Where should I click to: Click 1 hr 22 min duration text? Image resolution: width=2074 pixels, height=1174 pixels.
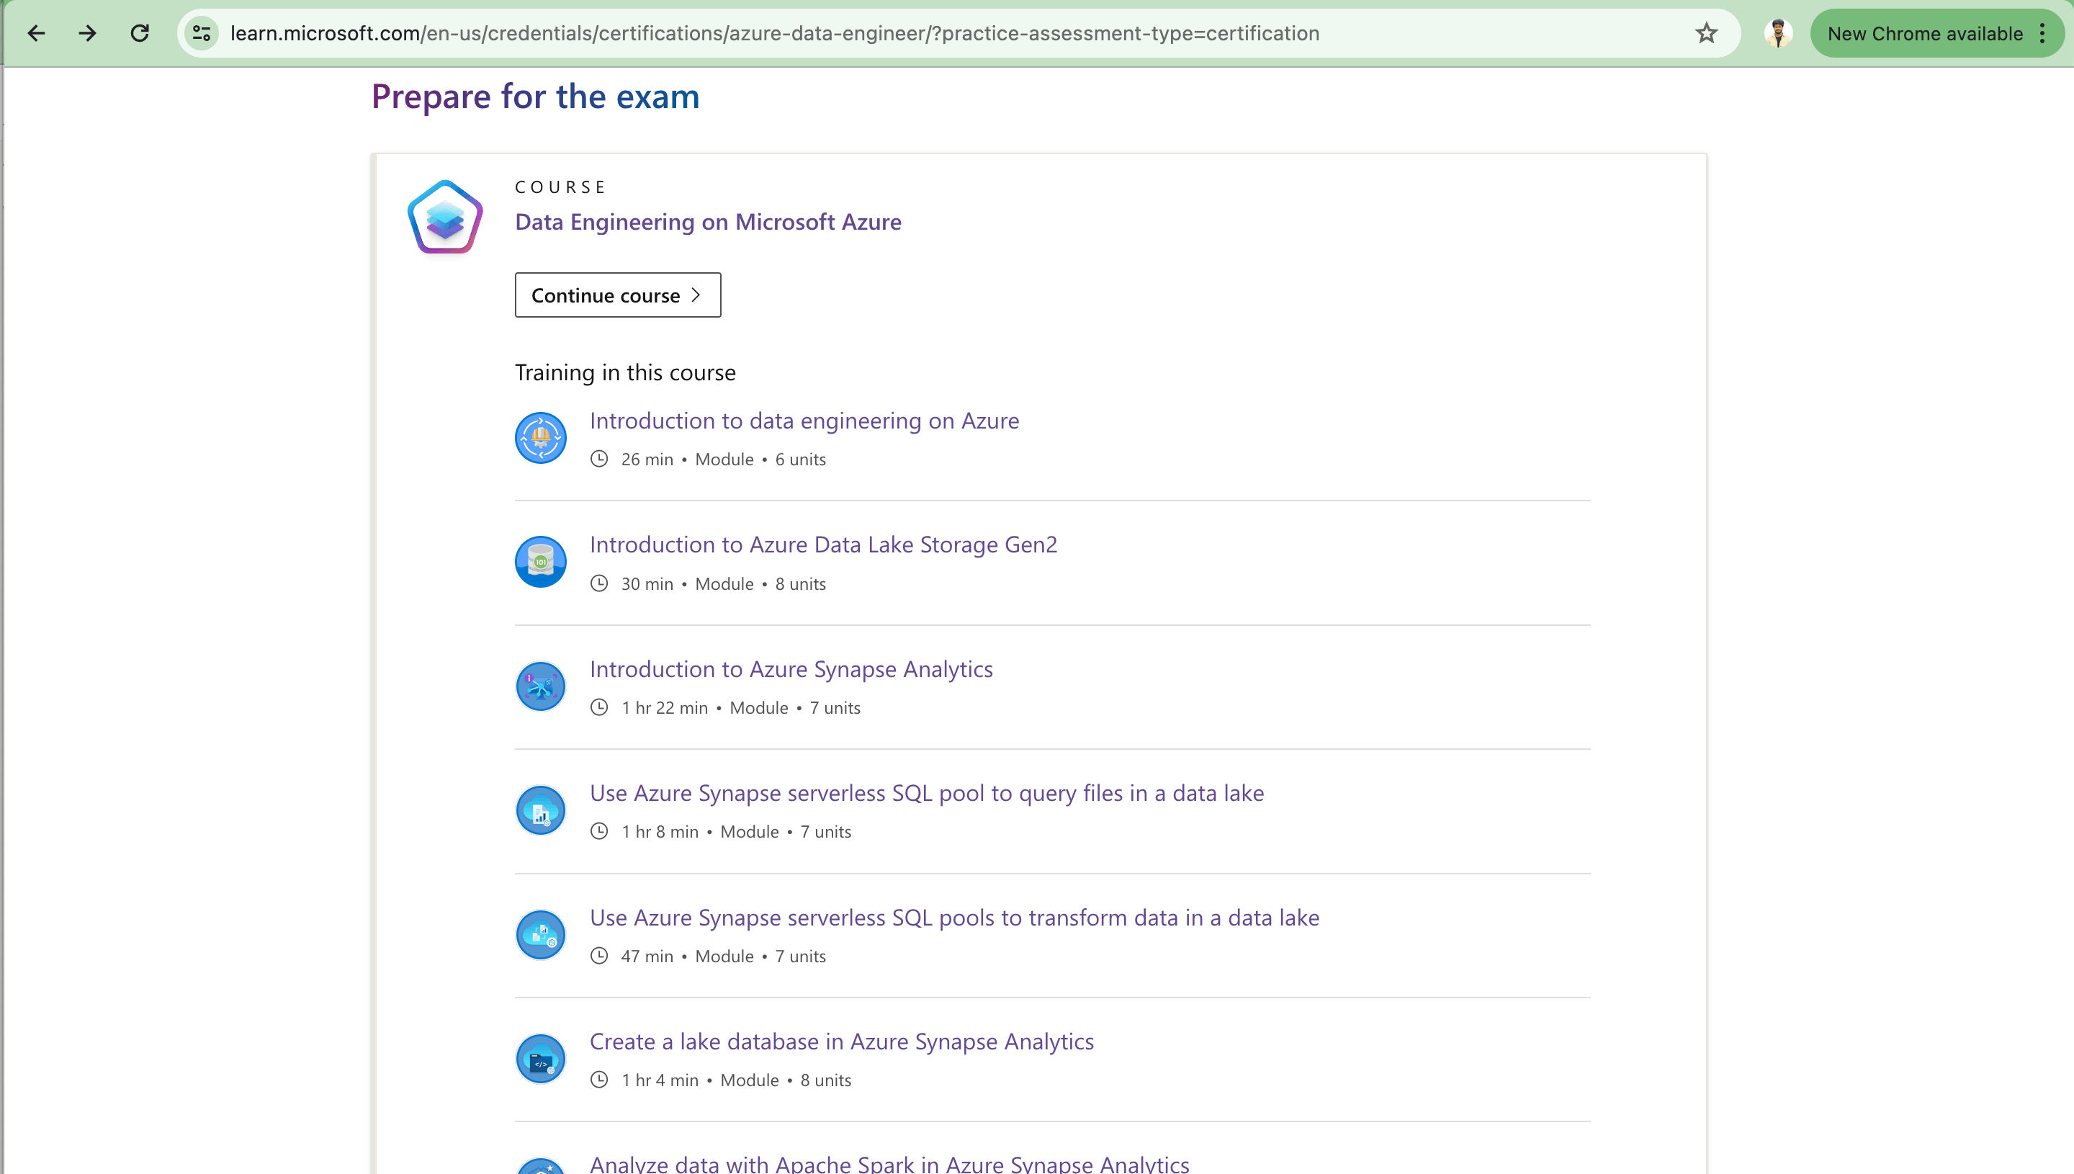664,708
